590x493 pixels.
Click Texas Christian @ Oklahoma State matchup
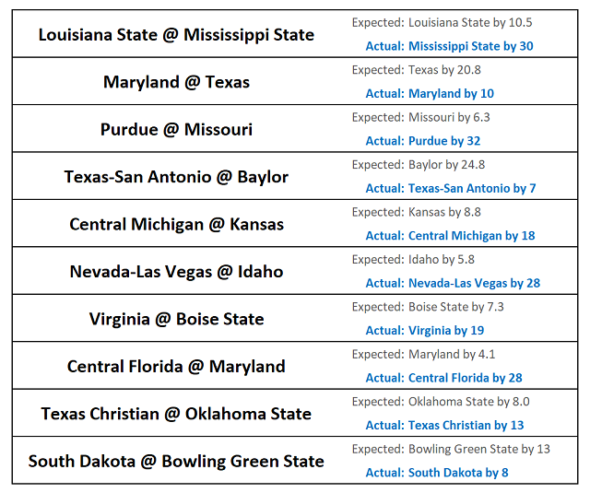pyautogui.click(x=176, y=415)
